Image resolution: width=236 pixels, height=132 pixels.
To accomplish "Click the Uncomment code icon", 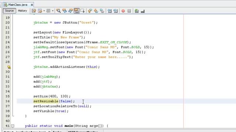I will click(x=143, y=11).
